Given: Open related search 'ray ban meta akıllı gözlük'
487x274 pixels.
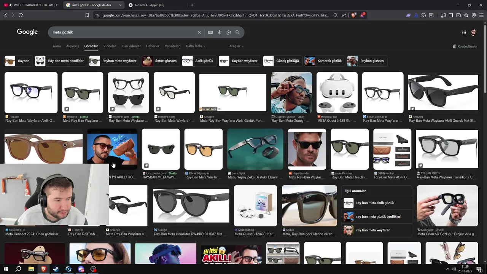Looking at the screenshot, I should (377, 203).
